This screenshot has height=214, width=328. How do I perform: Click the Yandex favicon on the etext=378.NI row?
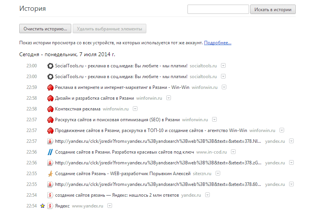click(50, 141)
